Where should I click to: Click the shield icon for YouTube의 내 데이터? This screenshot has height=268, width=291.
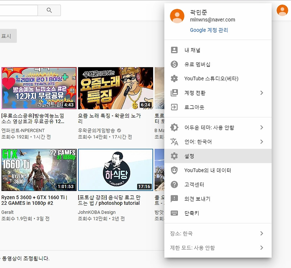(174, 170)
